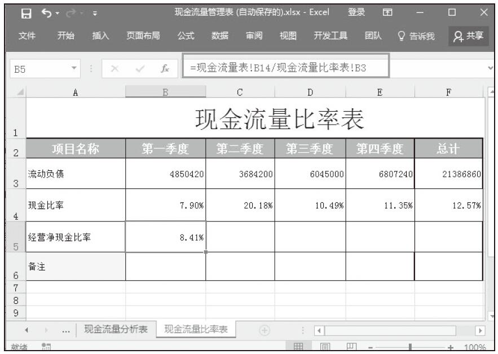
Task: Select cell C5 in 经营净现金比率 row
Action: [240, 237]
